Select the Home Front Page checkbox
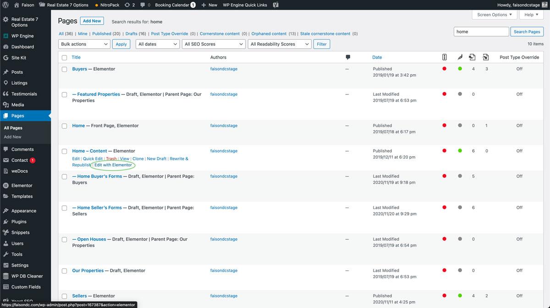The height and width of the screenshot is (308, 550). (x=64, y=126)
